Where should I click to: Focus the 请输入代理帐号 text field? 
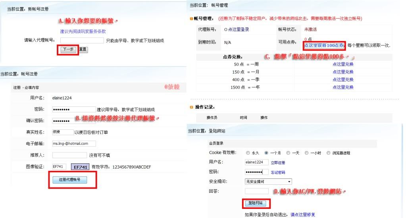point(82,40)
